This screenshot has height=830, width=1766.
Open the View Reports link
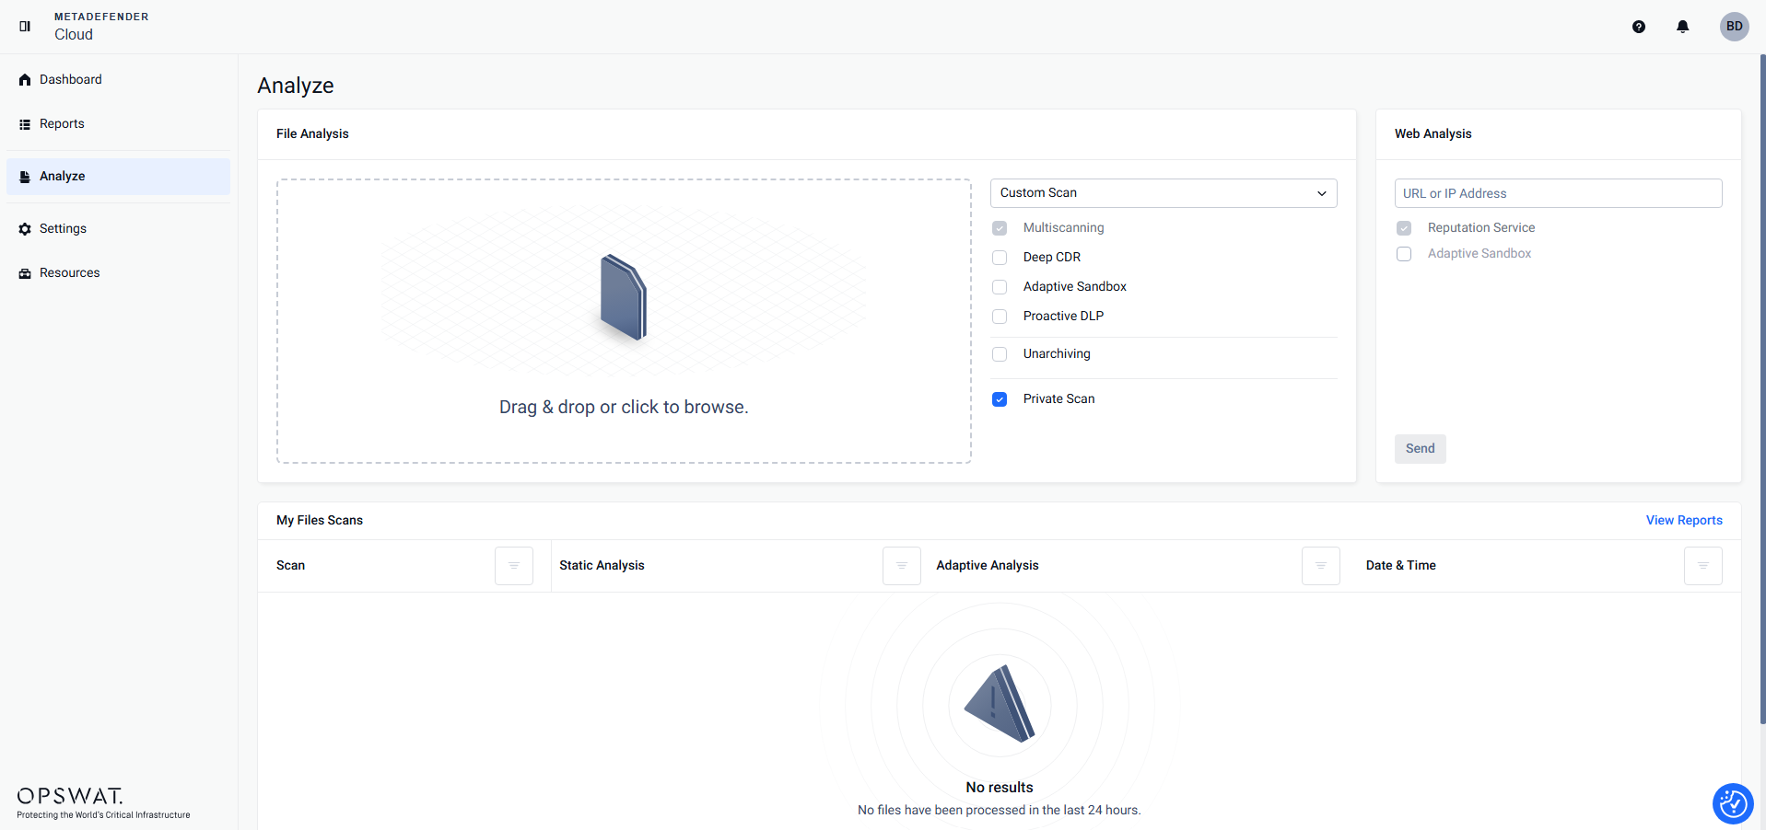pos(1684,521)
